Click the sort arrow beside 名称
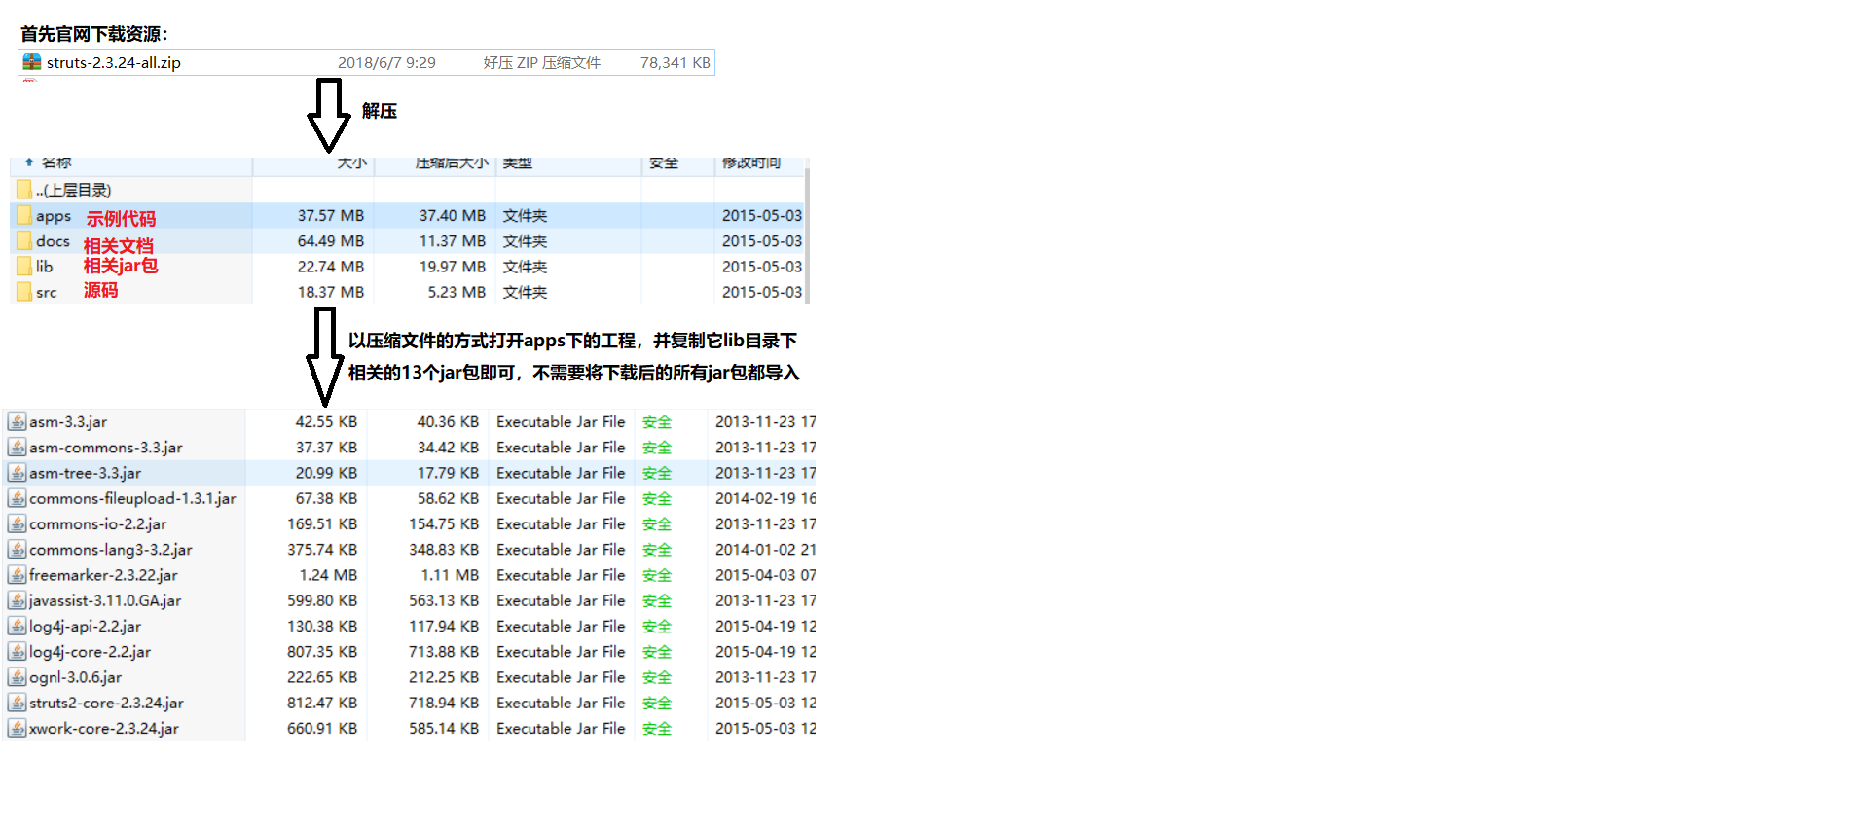This screenshot has height=830, width=1863. (29, 162)
